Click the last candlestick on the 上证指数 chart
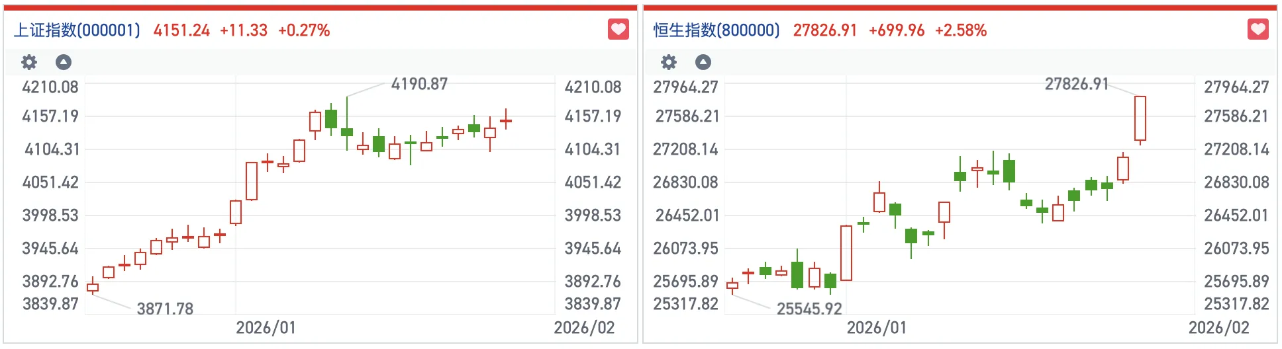1282x349 pixels. click(506, 121)
